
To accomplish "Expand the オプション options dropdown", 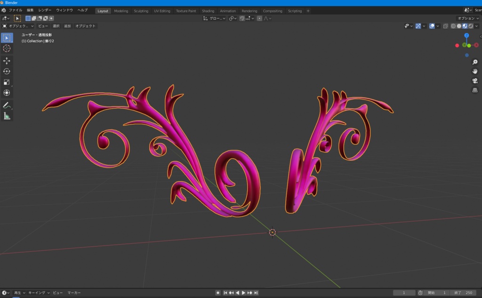I will [468, 18].
